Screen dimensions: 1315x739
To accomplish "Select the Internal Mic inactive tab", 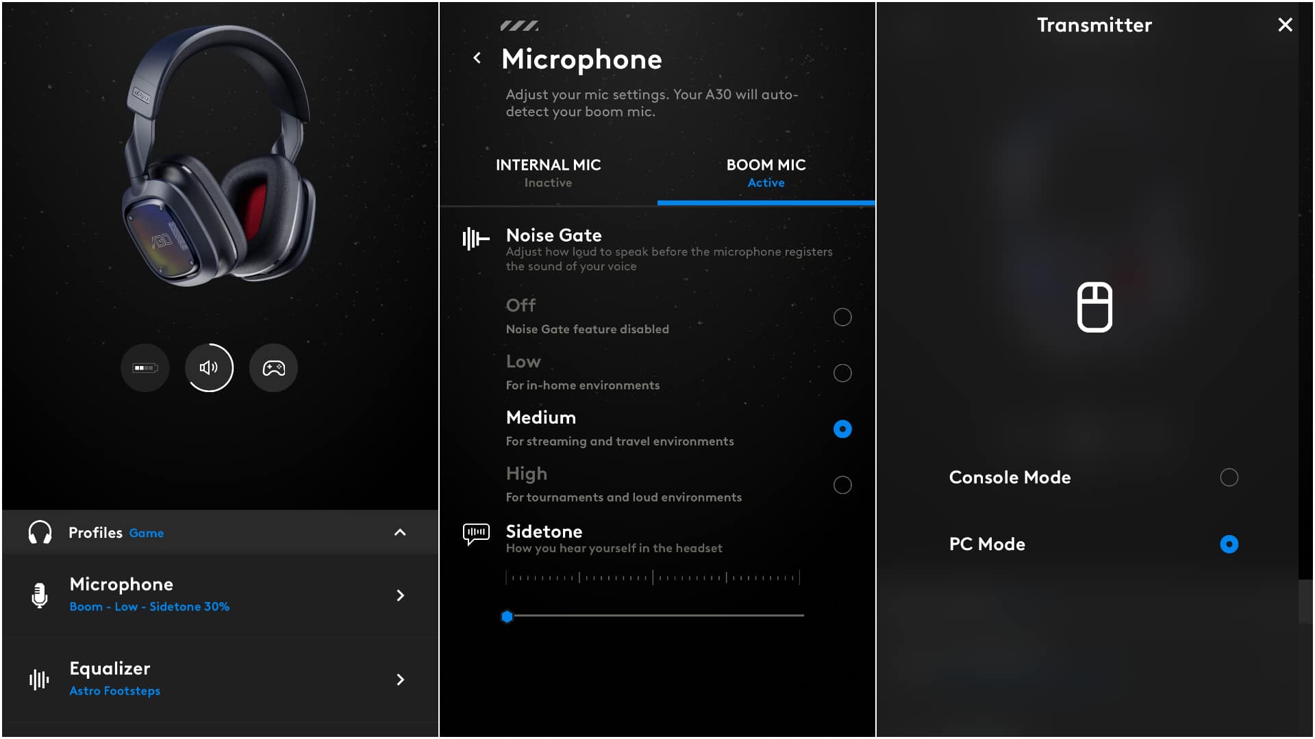I will [548, 172].
